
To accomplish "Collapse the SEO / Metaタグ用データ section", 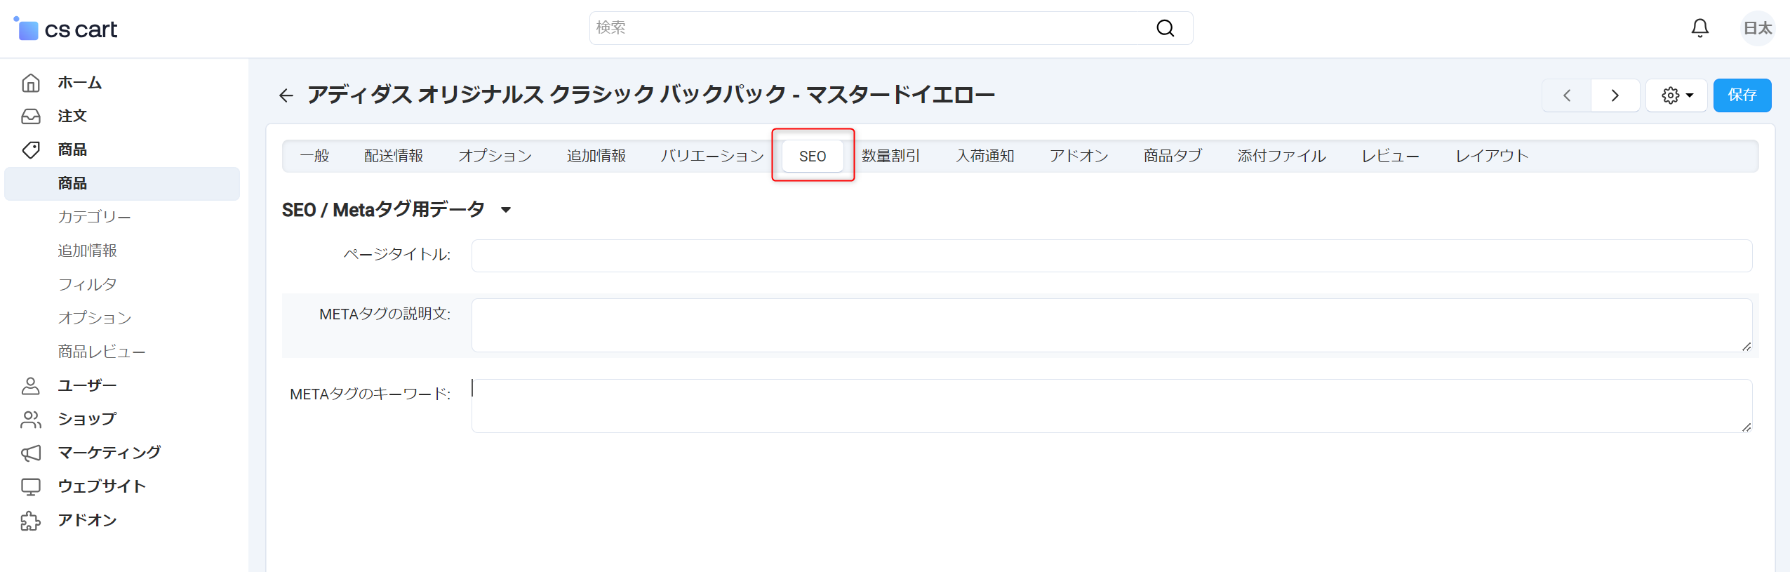I will pyautogui.click(x=506, y=210).
